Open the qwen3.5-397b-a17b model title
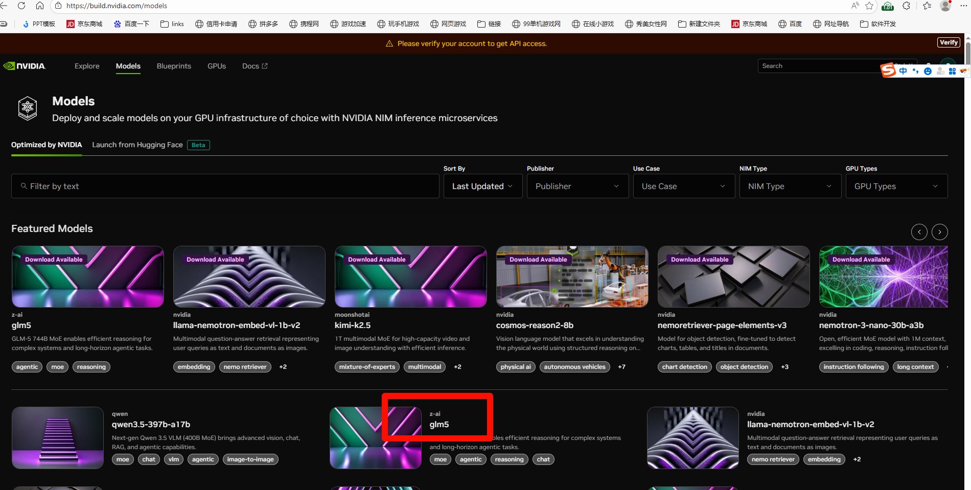Viewport: 971px width, 490px height. pyautogui.click(x=151, y=424)
